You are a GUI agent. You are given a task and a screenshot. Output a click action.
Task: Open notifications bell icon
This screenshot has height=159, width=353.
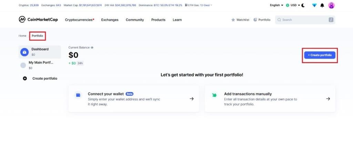coord(322,5)
